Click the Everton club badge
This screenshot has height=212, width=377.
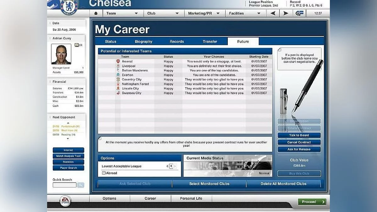(x=118, y=75)
